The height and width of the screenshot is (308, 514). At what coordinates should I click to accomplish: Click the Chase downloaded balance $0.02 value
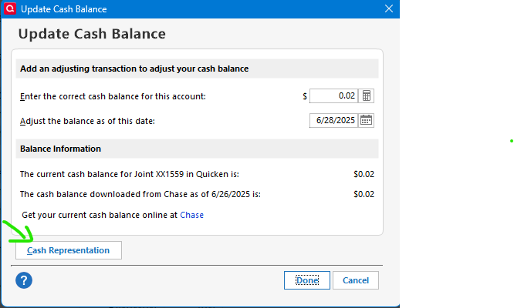pyautogui.click(x=364, y=194)
